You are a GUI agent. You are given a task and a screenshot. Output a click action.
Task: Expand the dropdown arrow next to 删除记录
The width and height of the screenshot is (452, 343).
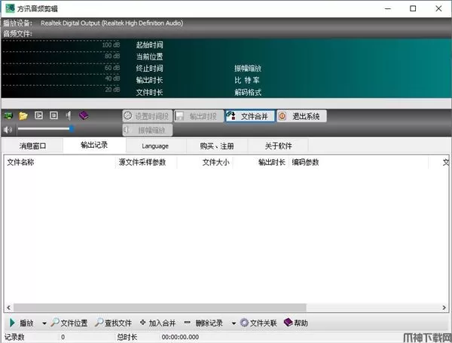[x=234, y=323]
